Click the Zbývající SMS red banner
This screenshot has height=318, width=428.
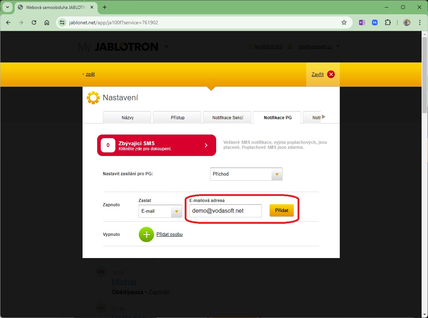pos(156,145)
